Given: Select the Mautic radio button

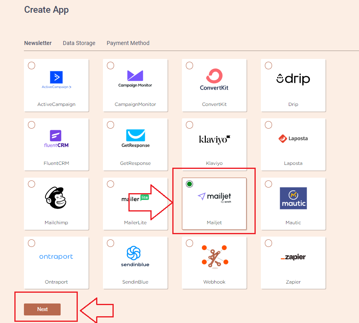Looking at the screenshot, I should point(268,184).
